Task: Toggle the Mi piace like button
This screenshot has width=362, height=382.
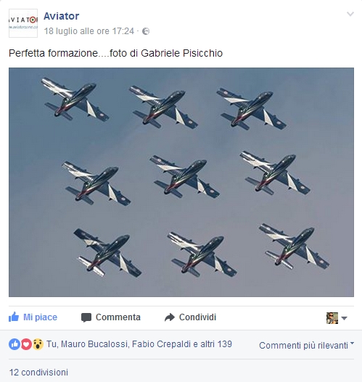Action: 33,317
